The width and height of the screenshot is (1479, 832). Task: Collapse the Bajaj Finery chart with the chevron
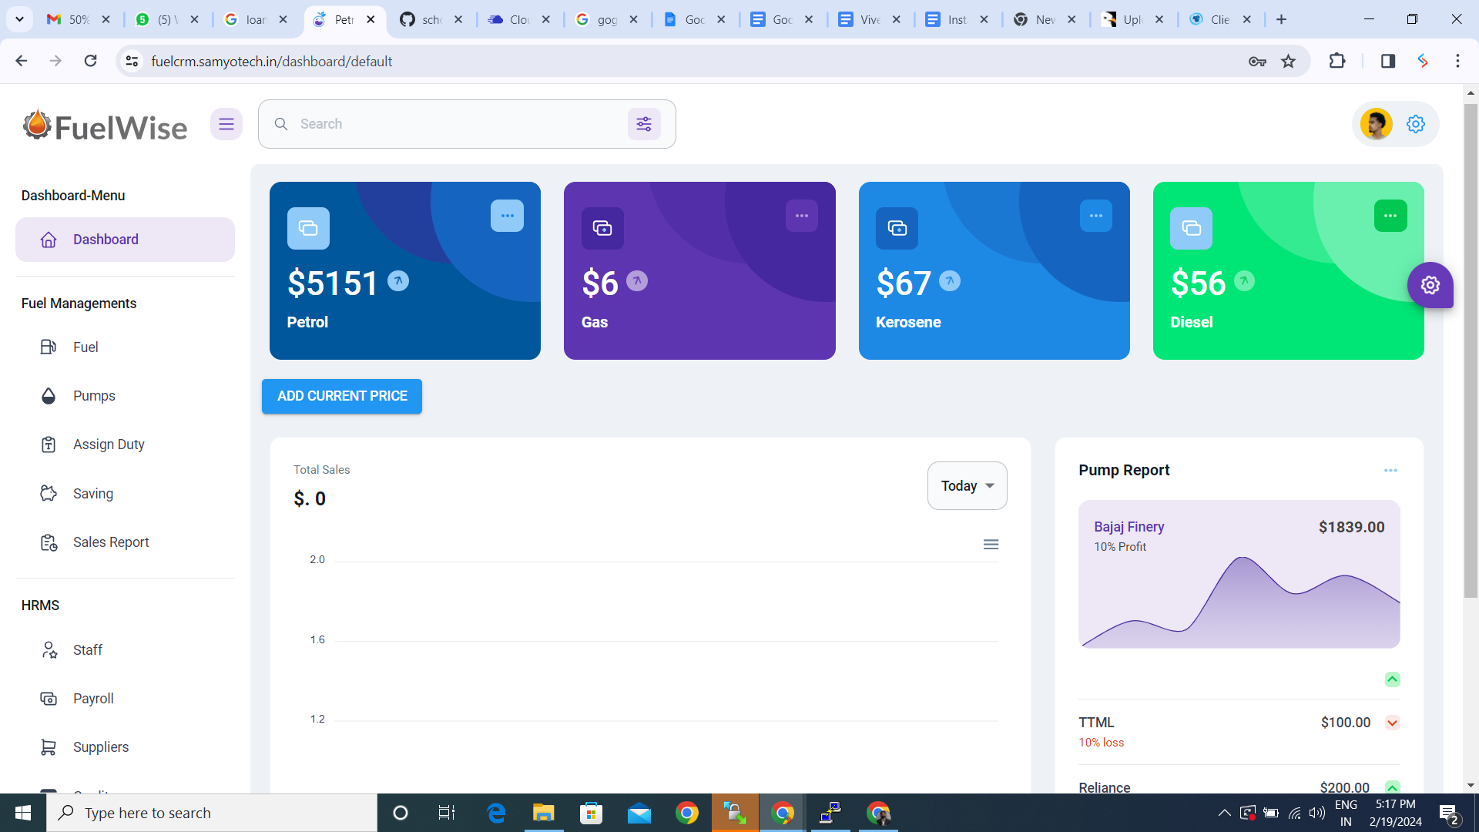(1393, 679)
